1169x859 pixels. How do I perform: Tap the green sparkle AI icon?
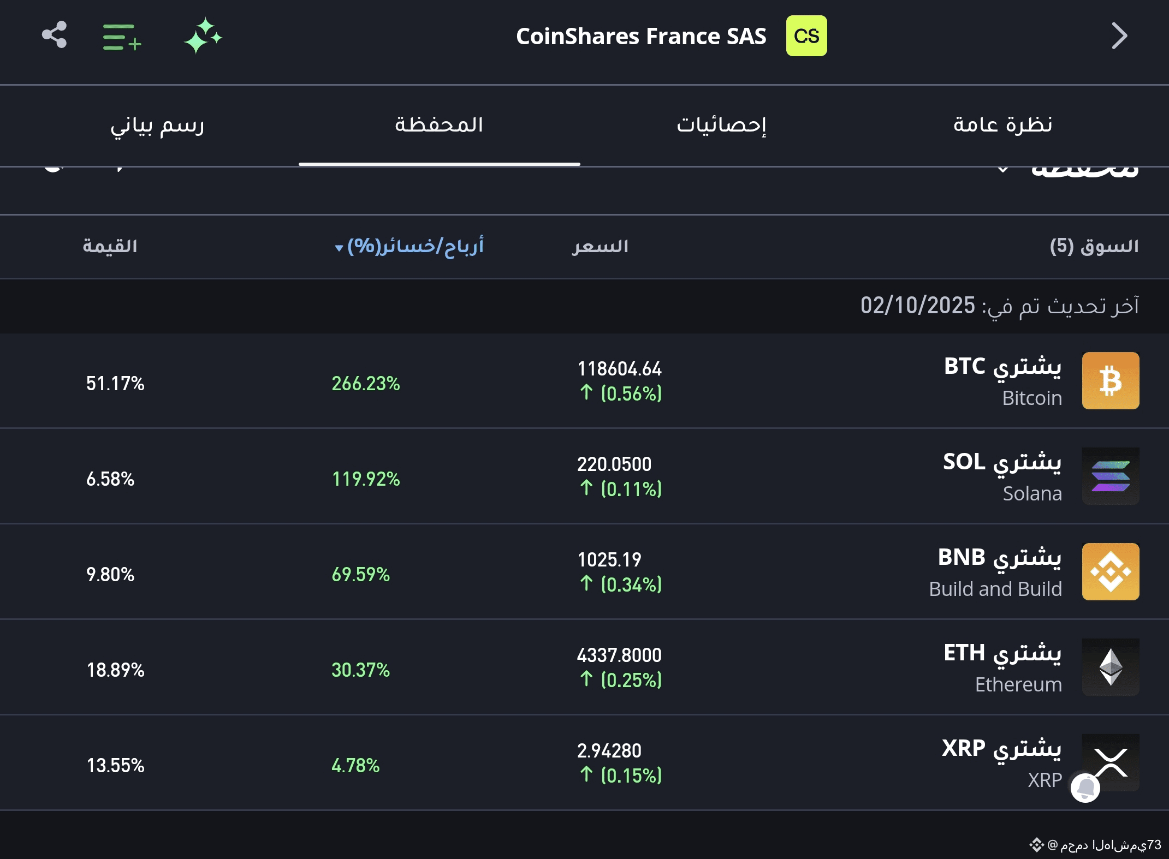[203, 36]
